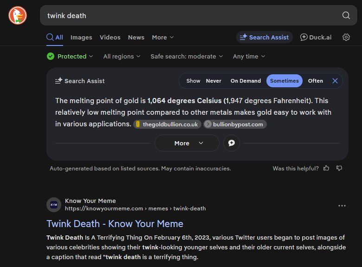
Task: Switch to the Images tab
Action: (81, 38)
